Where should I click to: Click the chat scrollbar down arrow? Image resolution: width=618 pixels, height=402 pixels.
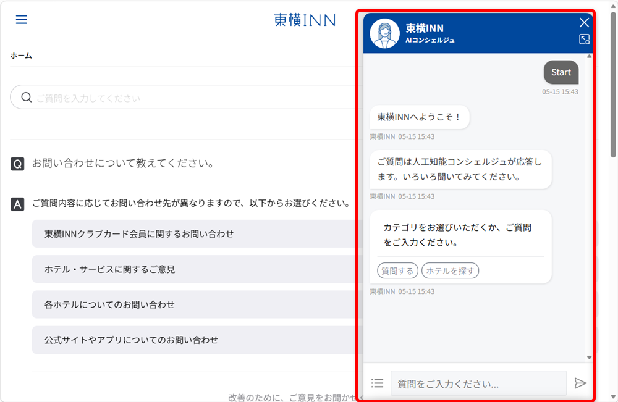[x=589, y=358]
